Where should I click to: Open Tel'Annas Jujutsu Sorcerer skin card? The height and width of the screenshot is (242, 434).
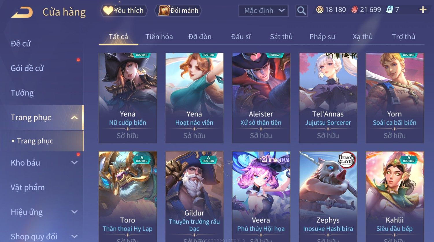pos(328,98)
